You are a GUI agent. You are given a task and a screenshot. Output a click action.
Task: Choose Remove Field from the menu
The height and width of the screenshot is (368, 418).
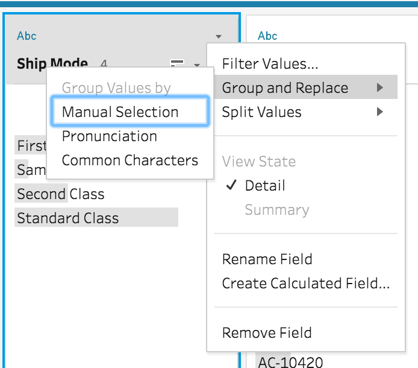(x=267, y=333)
